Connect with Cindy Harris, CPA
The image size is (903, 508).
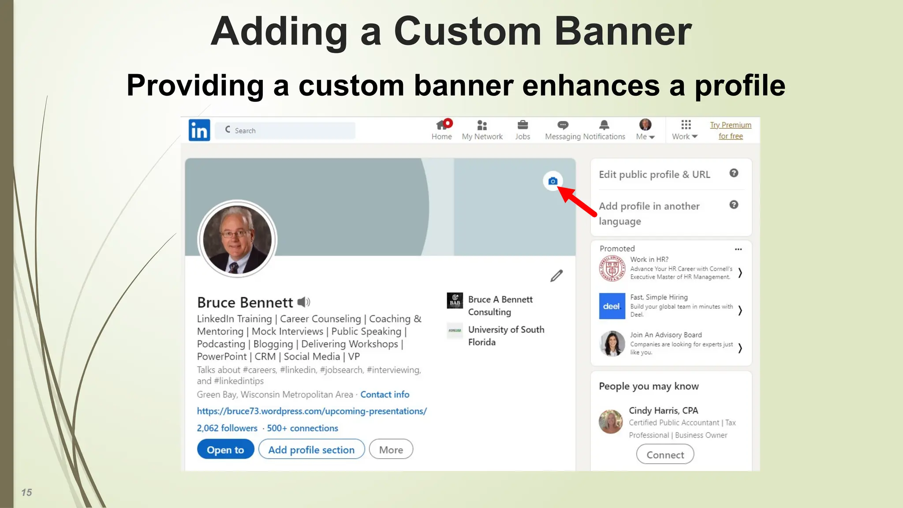point(665,454)
